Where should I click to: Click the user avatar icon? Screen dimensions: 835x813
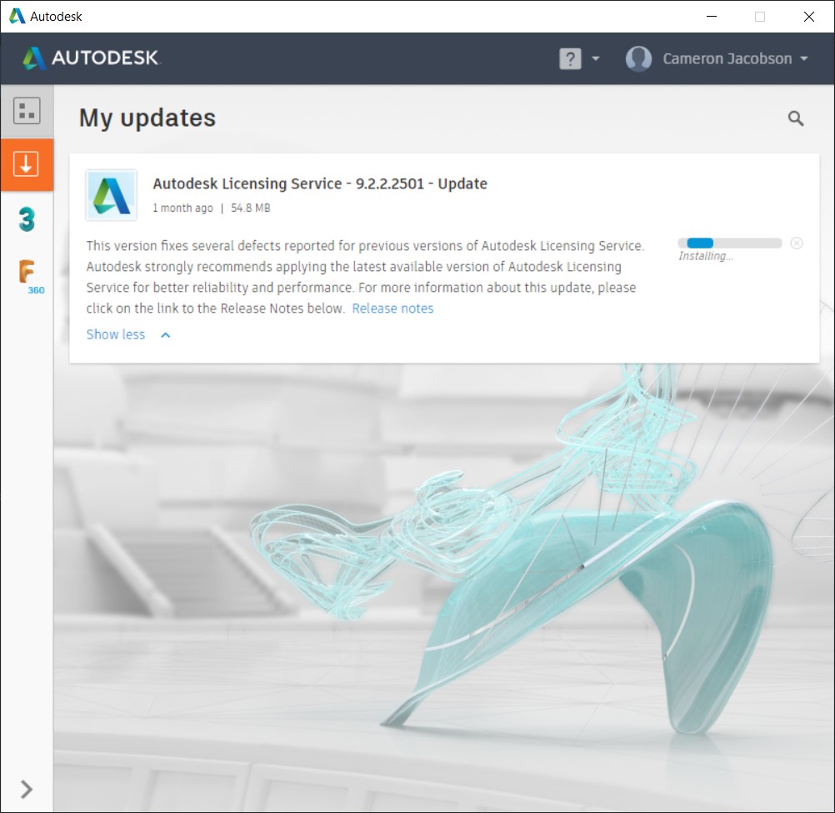coord(638,58)
